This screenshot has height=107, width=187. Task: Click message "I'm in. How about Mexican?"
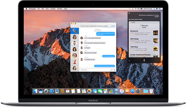click(x=92, y=38)
